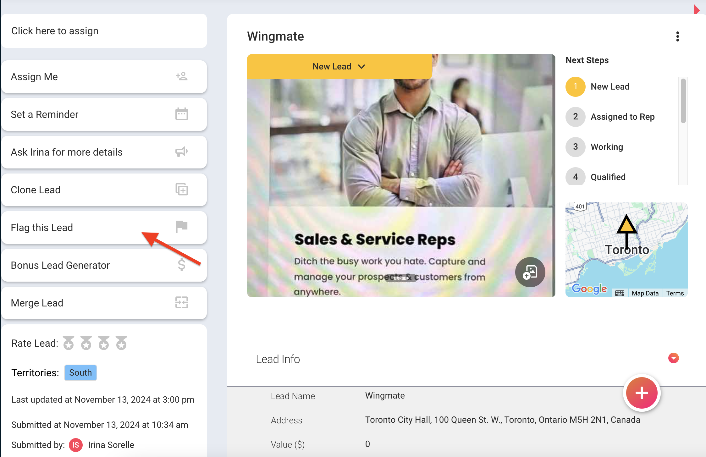Click the Rate Lead label
The width and height of the screenshot is (706, 457).
tap(35, 343)
